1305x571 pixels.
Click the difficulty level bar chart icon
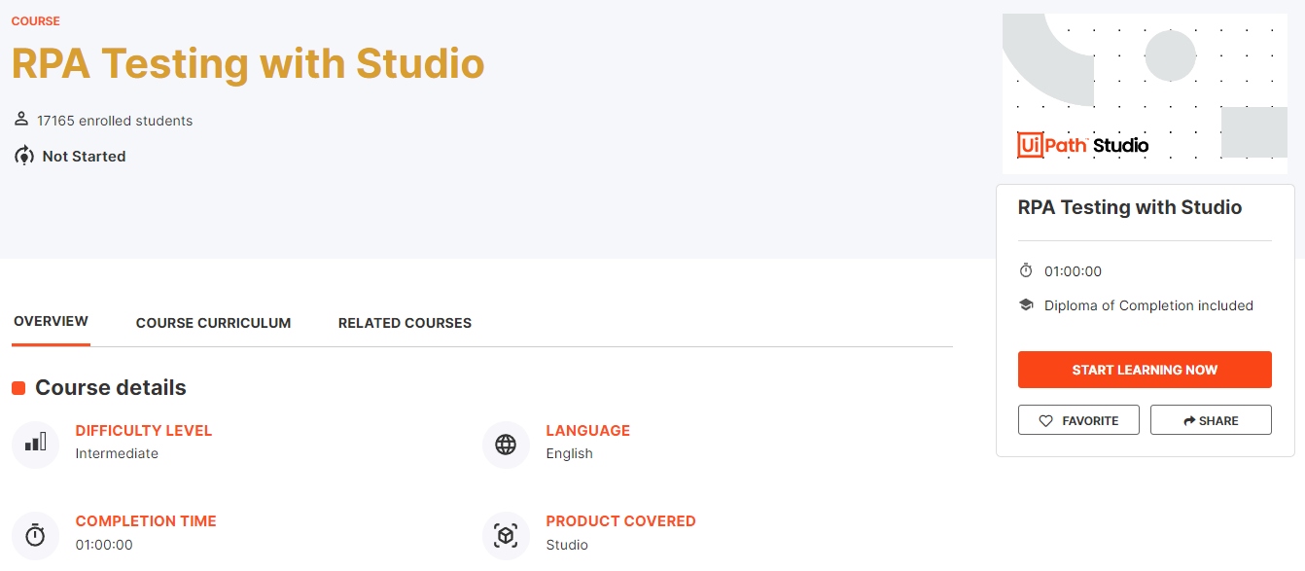click(34, 445)
